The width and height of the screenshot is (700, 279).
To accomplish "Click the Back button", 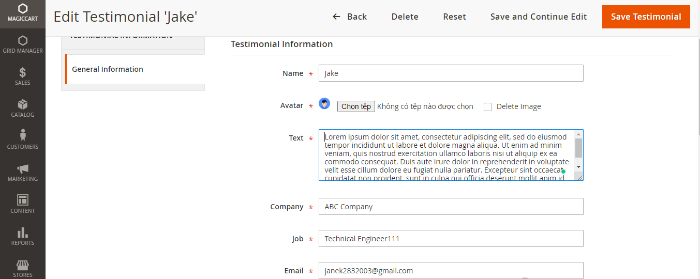I will 350,17.
